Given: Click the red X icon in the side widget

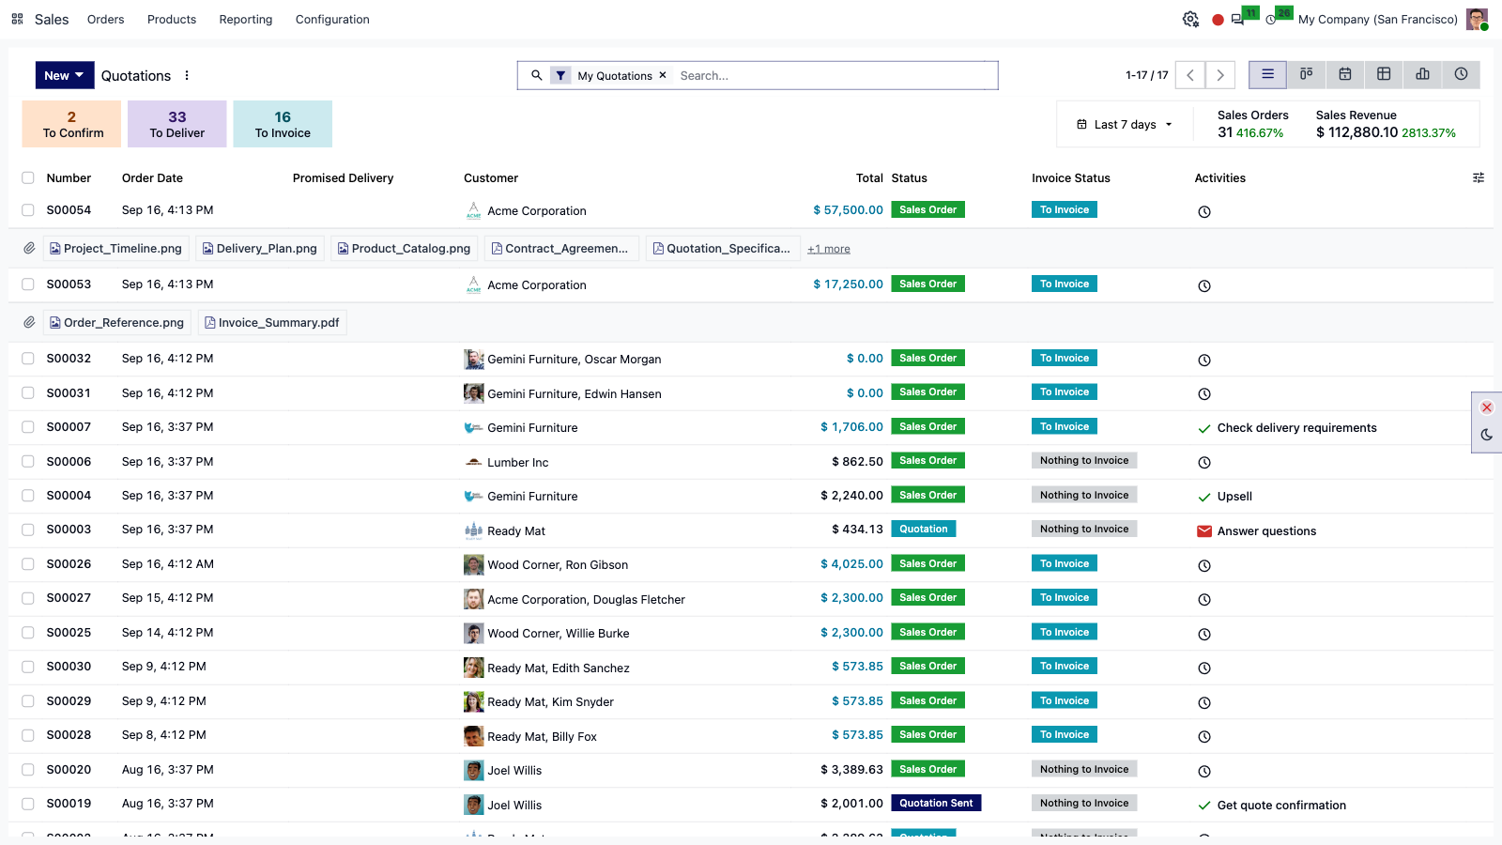Looking at the screenshot, I should click(1487, 407).
